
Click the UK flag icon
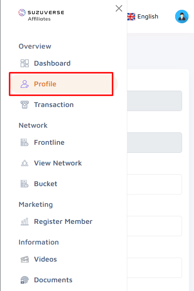pyautogui.click(x=131, y=17)
